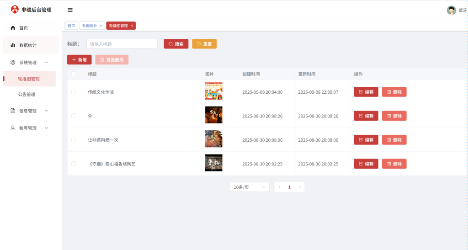Tick the select-all checkbox in table header
This screenshot has height=250, width=468.
(74, 74)
